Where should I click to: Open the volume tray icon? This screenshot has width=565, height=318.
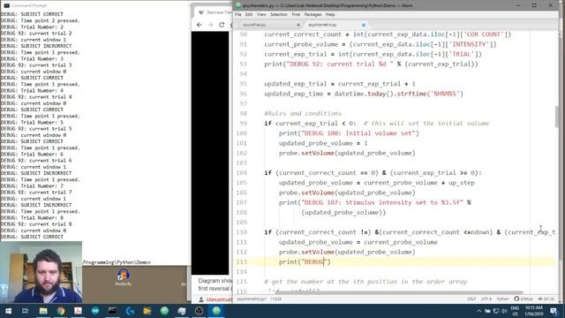(x=504, y=311)
